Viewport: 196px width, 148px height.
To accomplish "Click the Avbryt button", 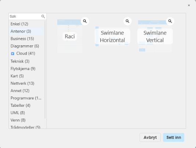I will tap(150, 137).
